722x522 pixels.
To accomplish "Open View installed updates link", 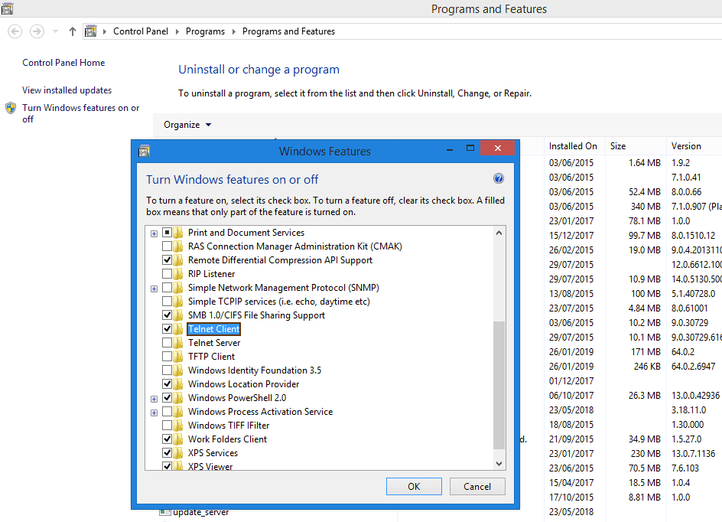I will 67,90.
